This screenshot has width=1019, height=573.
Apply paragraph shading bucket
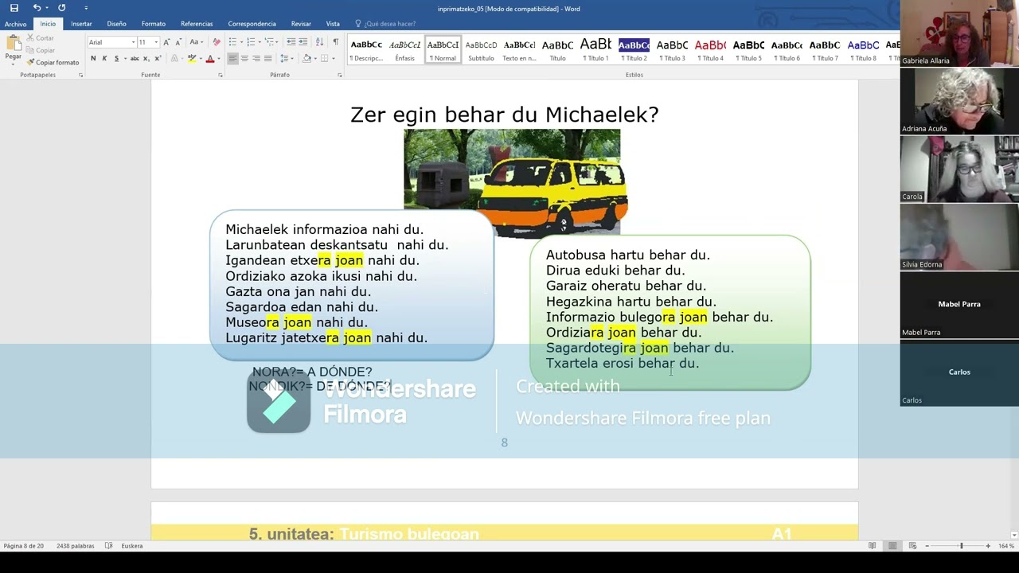306,59
